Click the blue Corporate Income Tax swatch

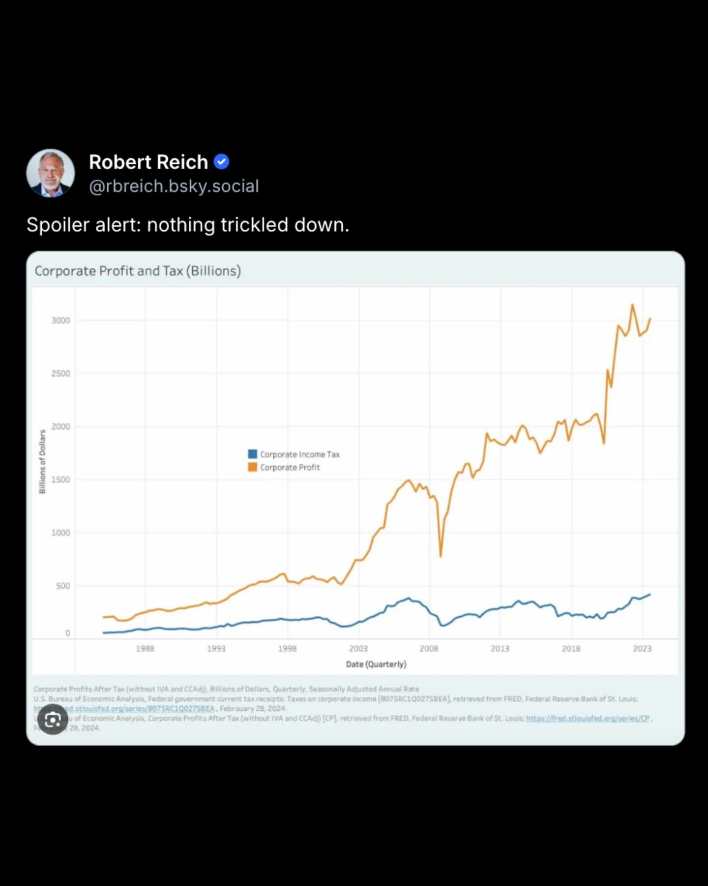[252, 454]
